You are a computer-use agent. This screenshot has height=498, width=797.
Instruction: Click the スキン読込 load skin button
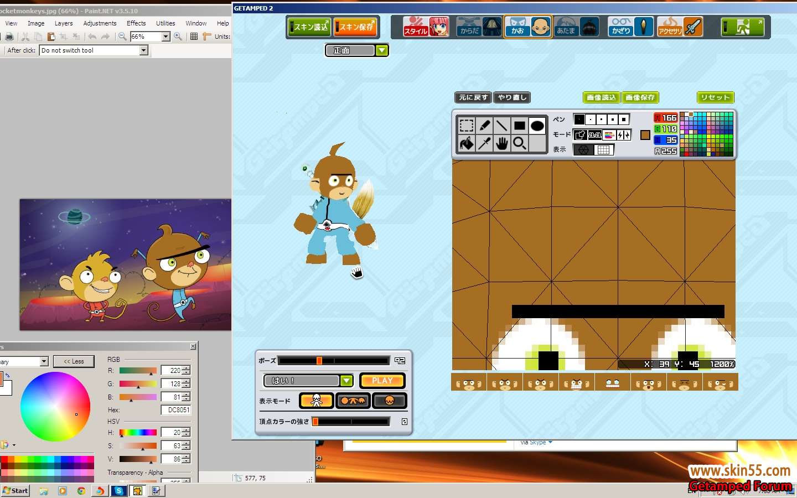pos(309,27)
